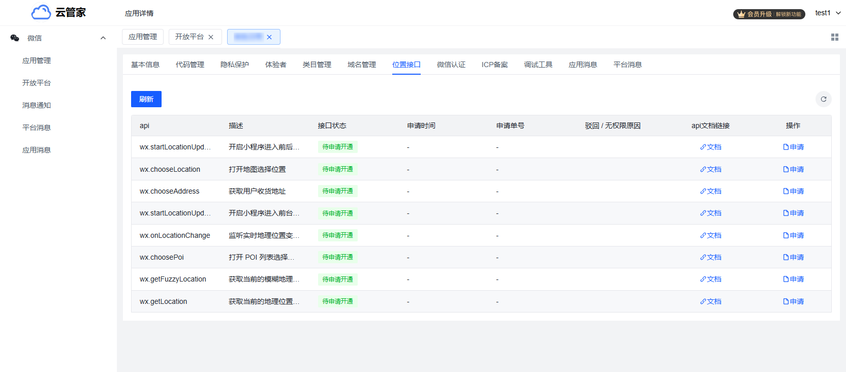Viewport: 846px width, 372px height.
Task: Switch to the 应用管理 page tab
Action: click(143, 37)
